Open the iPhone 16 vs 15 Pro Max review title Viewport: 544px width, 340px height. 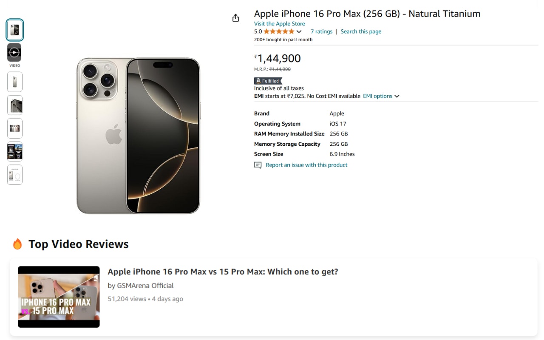coord(223,272)
